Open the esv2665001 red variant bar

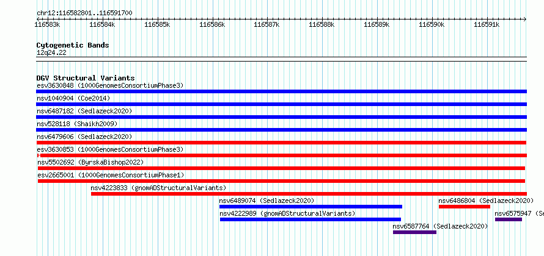281,181
